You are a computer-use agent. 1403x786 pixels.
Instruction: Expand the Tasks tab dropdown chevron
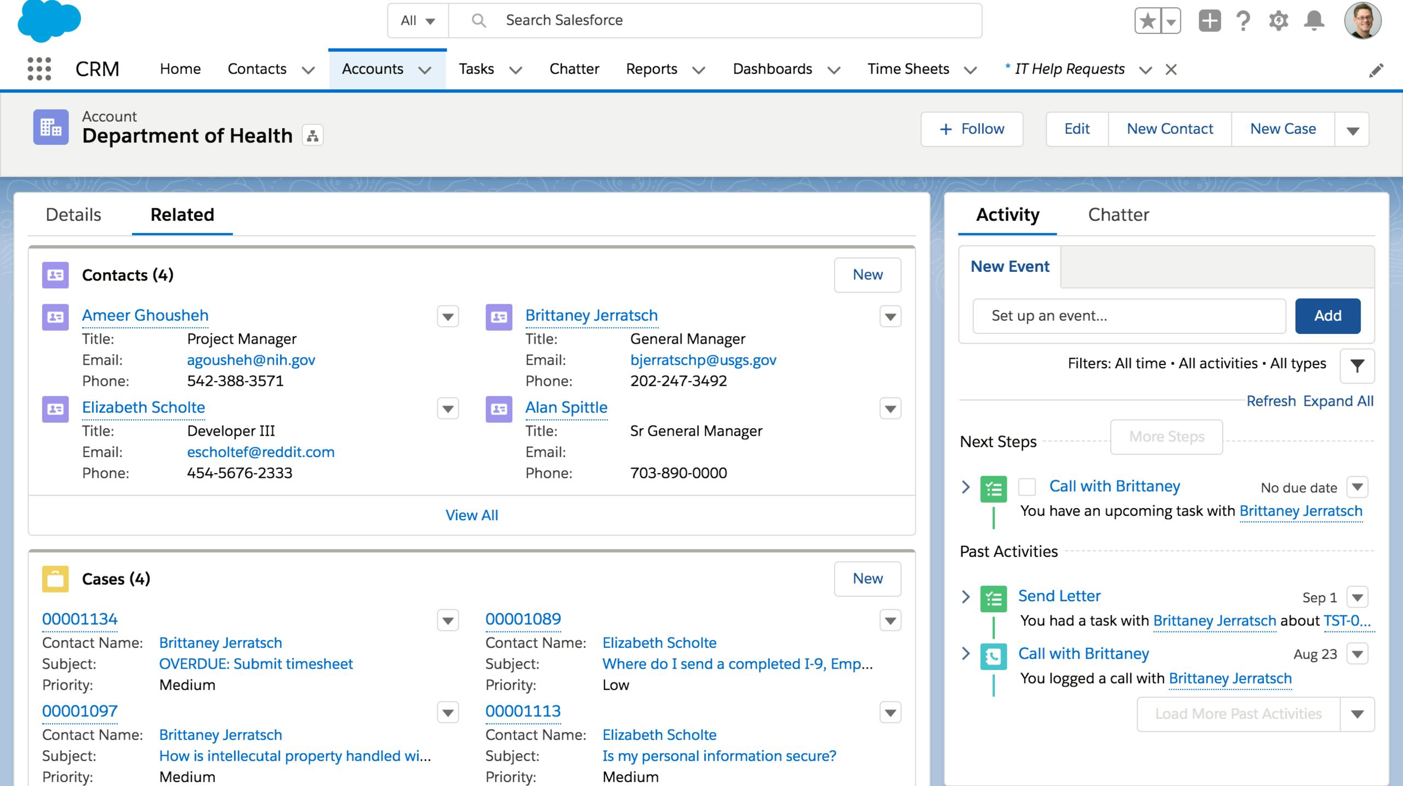516,70
